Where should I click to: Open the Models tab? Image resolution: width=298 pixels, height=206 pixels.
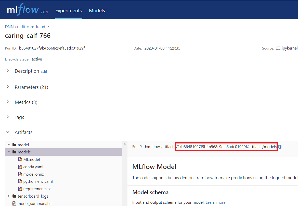pyautogui.click(x=97, y=10)
